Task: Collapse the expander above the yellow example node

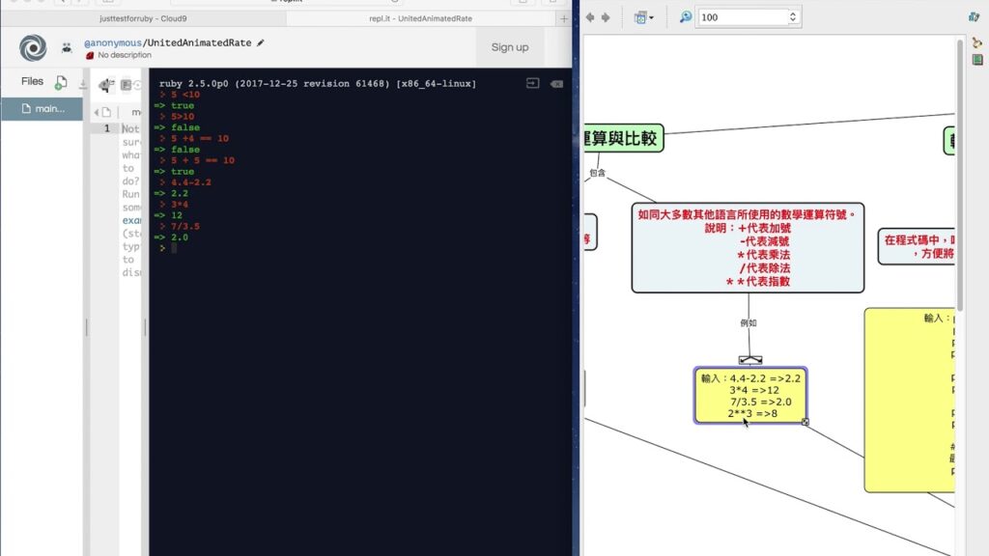Action: pyautogui.click(x=749, y=360)
